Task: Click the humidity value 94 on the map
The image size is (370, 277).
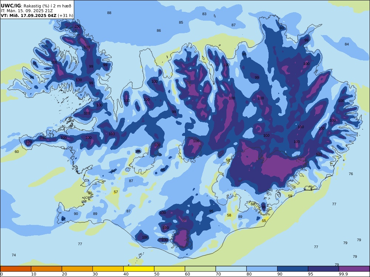Action: (32, 78)
